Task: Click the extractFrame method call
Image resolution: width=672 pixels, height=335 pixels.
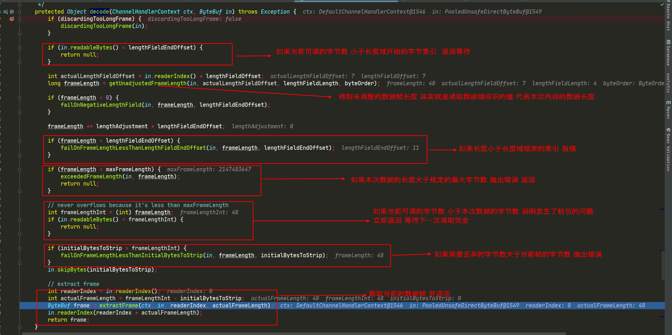Action: (x=119, y=306)
